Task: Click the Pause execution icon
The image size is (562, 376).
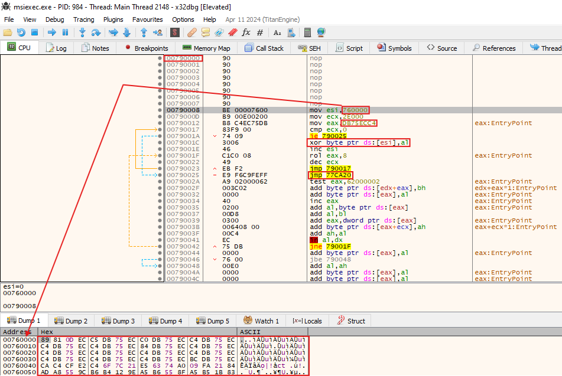Action: [x=65, y=32]
